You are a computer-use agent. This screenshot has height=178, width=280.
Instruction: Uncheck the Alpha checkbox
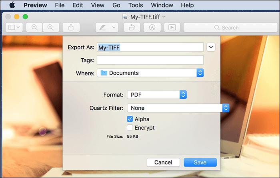coord(130,119)
